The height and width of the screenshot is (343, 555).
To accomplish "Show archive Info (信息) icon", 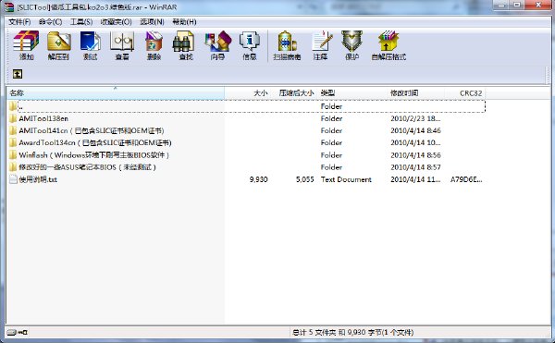I will click(250, 45).
